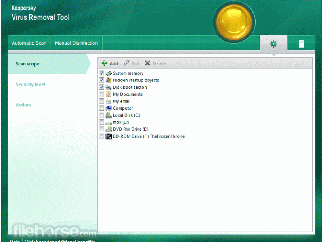Screen dimensions: 323x242
Task: Click the System memory chip icon
Action: click(x=109, y=73)
